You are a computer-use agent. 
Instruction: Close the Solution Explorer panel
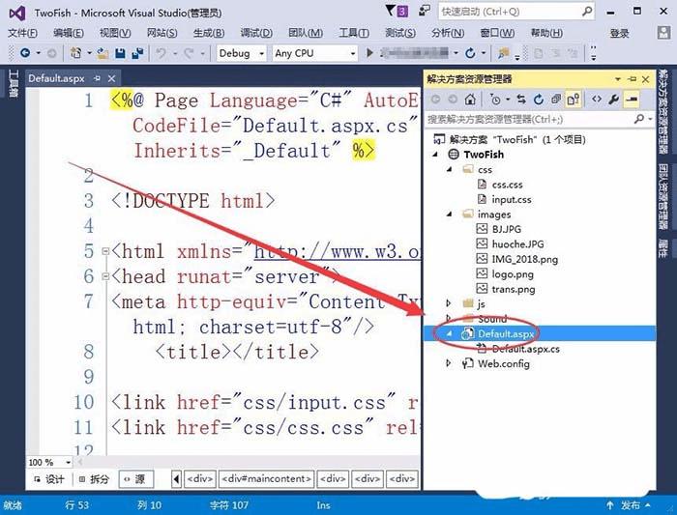tap(646, 79)
